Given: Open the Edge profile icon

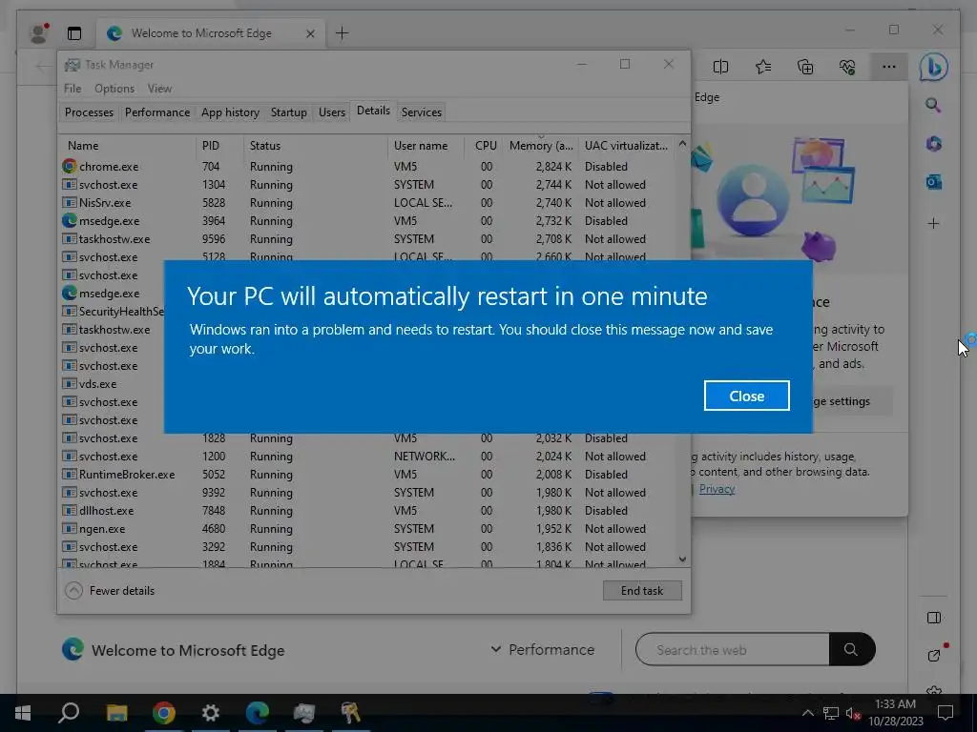Looking at the screenshot, I should click(38, 33).
